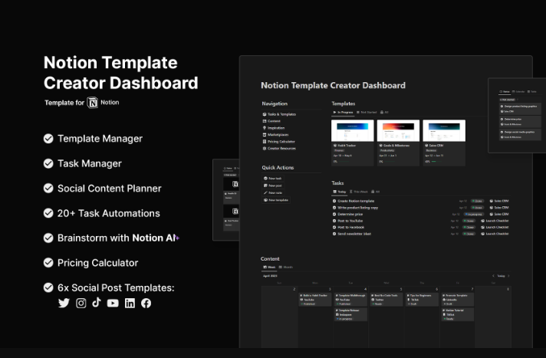Click the Instagram icon
Viewport: 546px width, 358px height.
pos(81,303)
